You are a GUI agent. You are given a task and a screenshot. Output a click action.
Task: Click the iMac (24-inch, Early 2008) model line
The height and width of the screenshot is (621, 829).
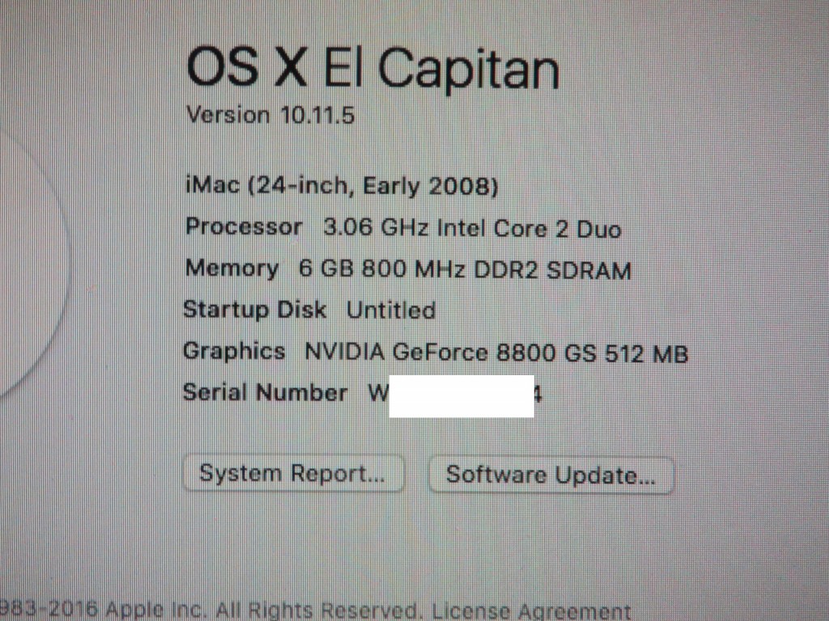tap(342, 186)
